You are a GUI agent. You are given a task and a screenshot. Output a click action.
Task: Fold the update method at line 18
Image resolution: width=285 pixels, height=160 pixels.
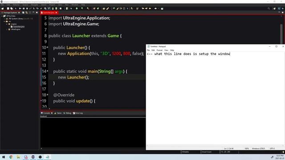coord(48,95)
